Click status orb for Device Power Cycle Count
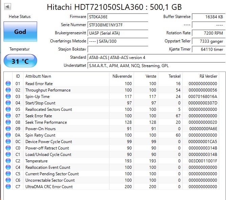The width and height of the screenshot is (226, 200). [x=8, y=141]
